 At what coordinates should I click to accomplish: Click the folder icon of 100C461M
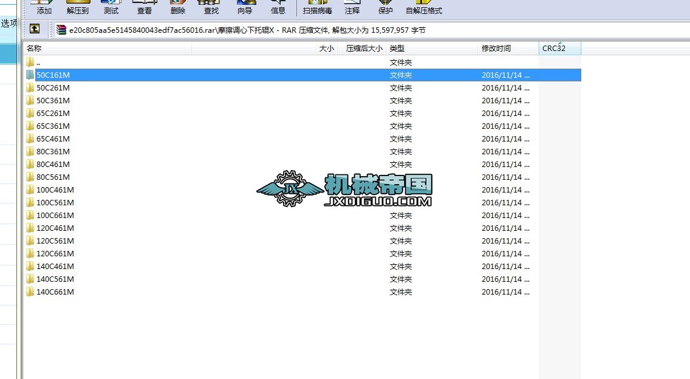point(30,189)
